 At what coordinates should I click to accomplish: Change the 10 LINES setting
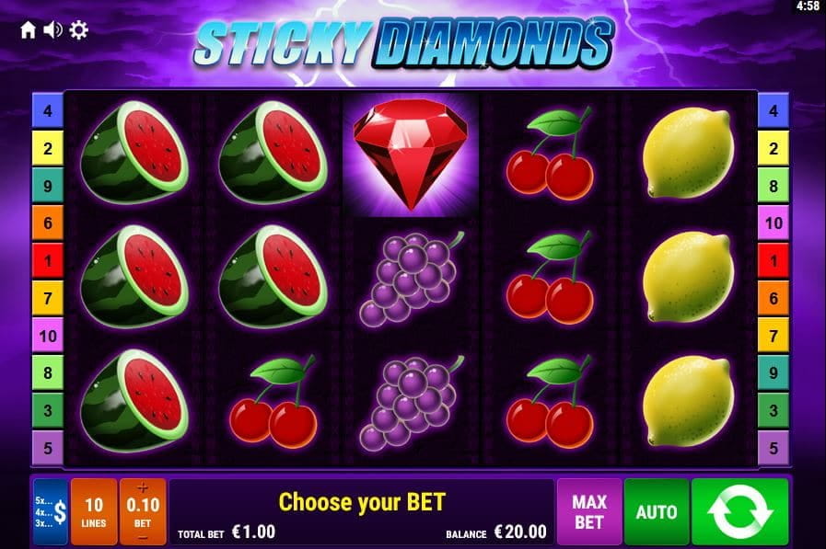click(94, 511)
